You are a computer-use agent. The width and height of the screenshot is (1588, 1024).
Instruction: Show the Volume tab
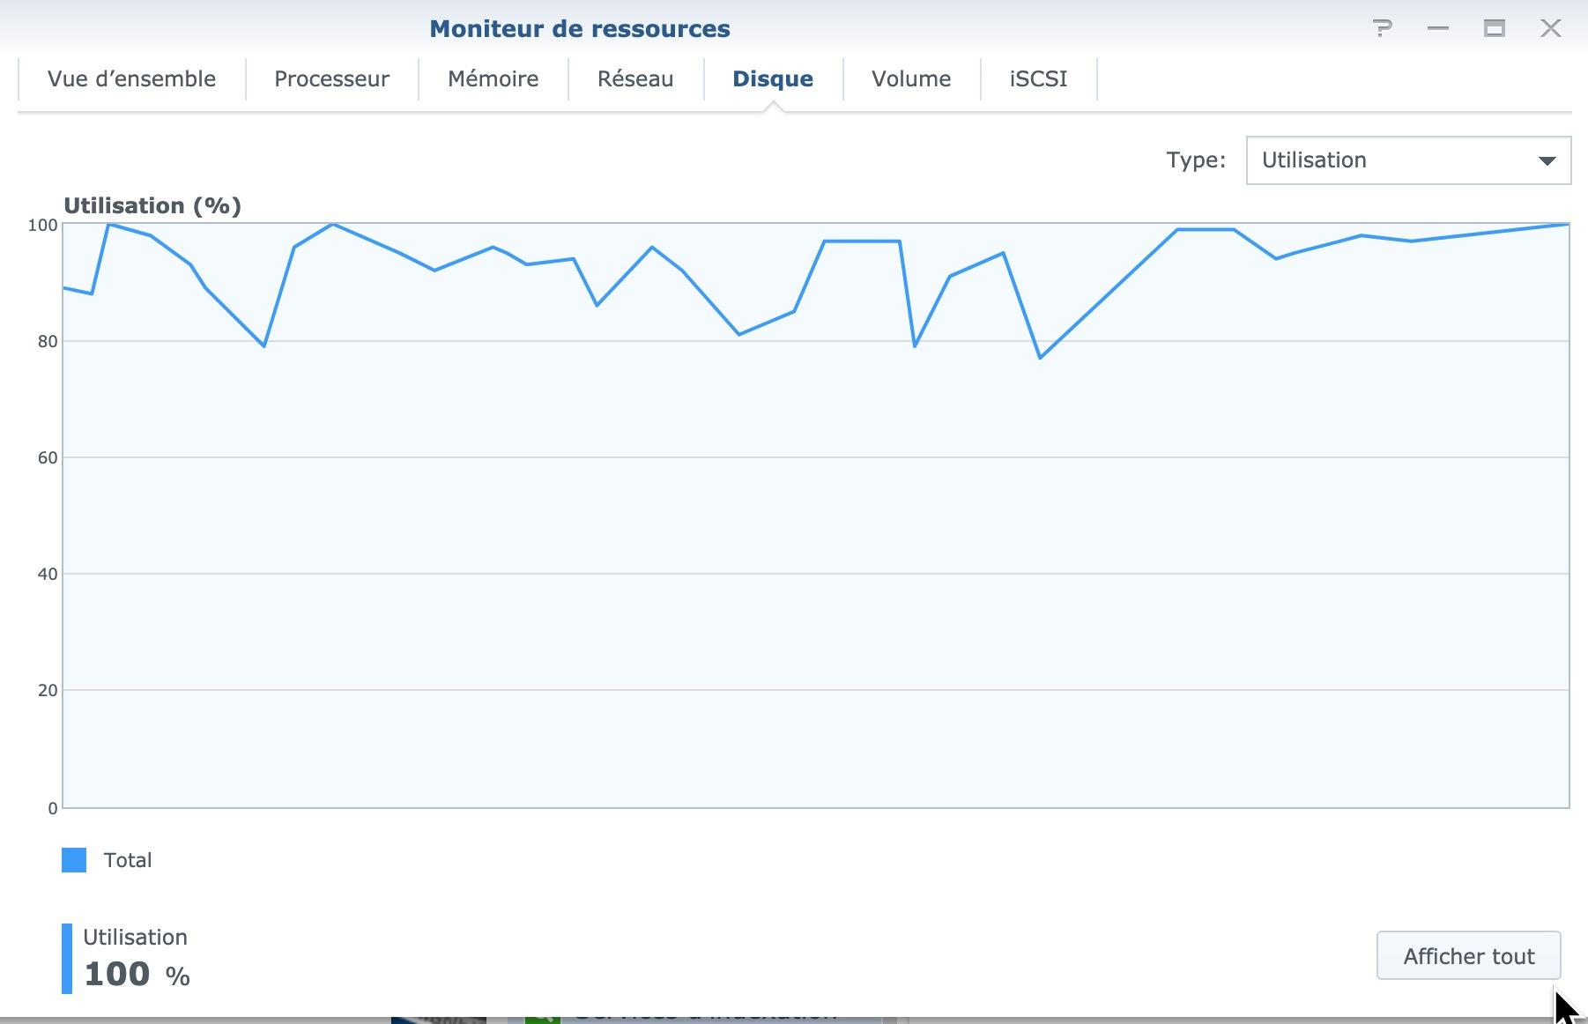pos(911,79)
